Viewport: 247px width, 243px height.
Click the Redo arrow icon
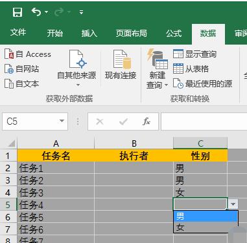click(x=59, y=12)
